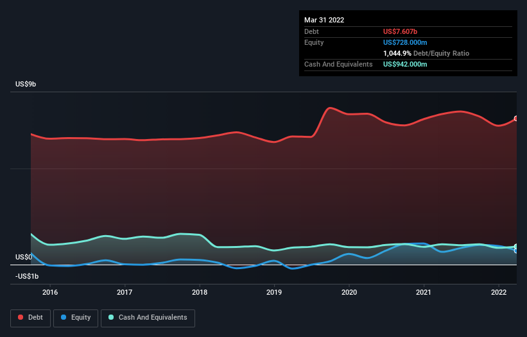Click the 2021 x-axis label
Screen dimensions: 527x337
click(x=424, y=292)
